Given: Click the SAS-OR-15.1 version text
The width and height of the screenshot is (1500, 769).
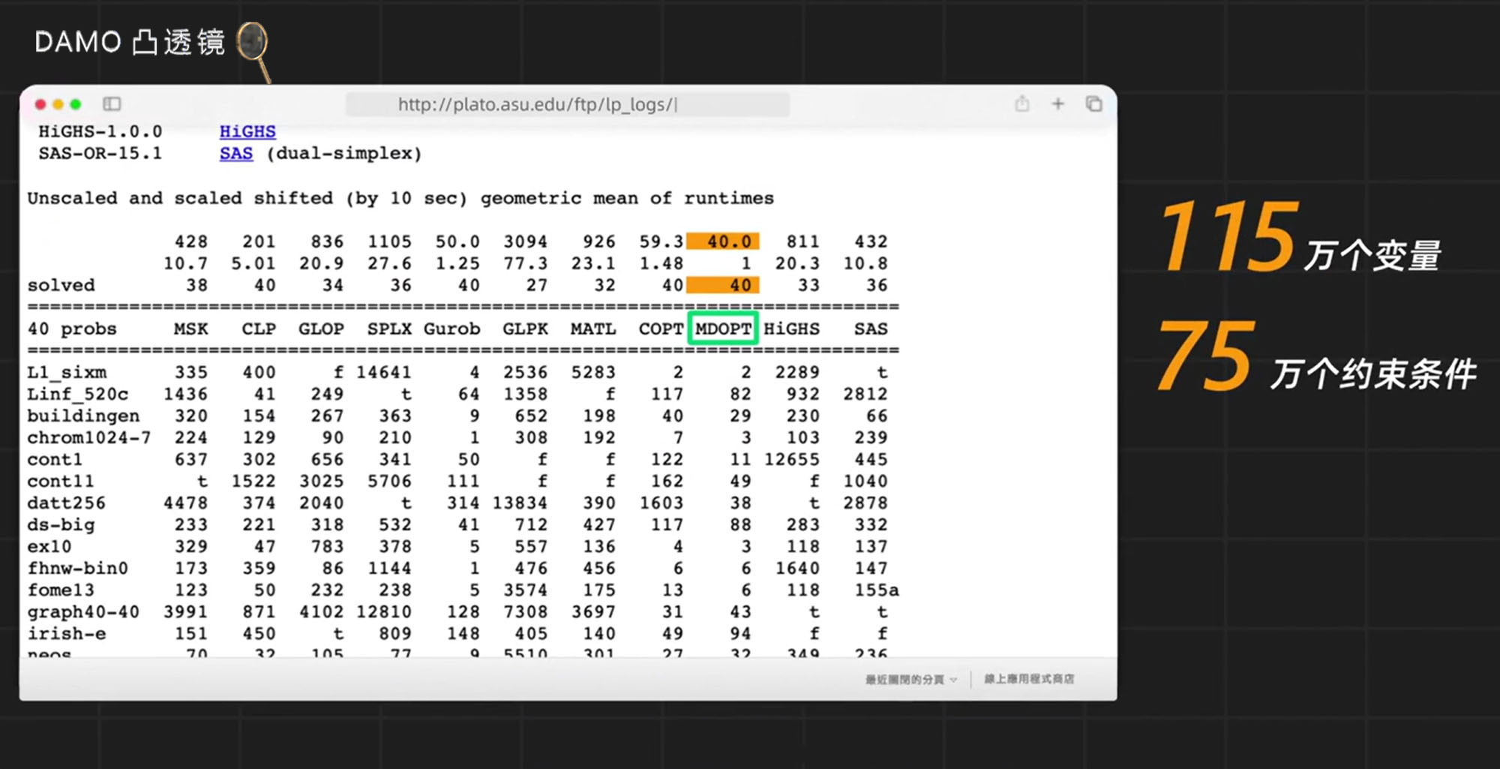Looking at the screenshot, I should 100,153.
